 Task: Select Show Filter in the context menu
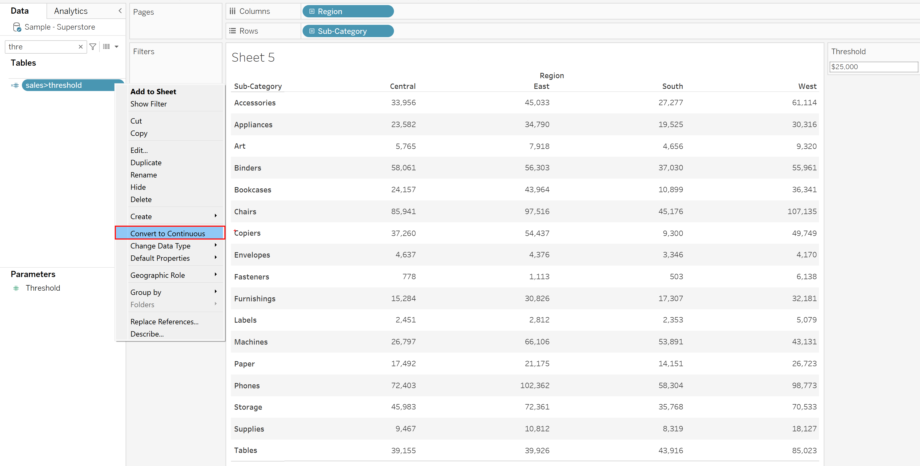(148, 104)
